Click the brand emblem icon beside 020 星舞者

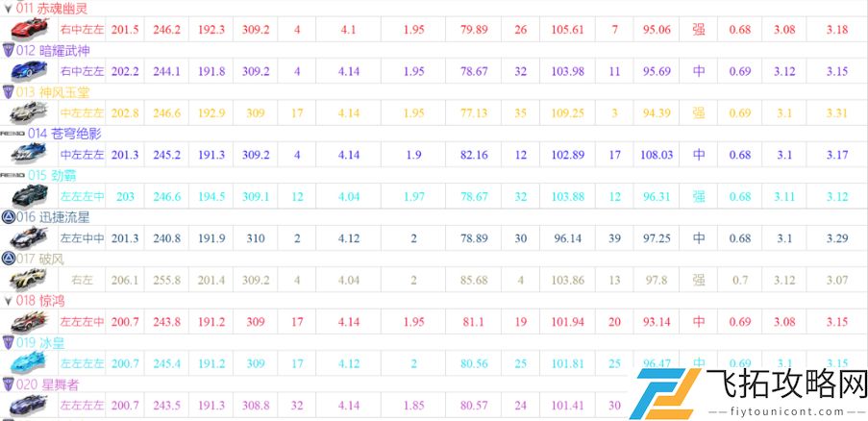8,384
